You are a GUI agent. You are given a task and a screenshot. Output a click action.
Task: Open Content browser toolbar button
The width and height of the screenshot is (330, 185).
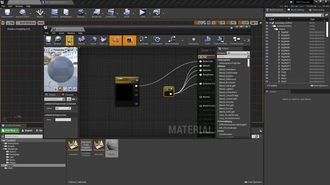[x=54, y=13]
